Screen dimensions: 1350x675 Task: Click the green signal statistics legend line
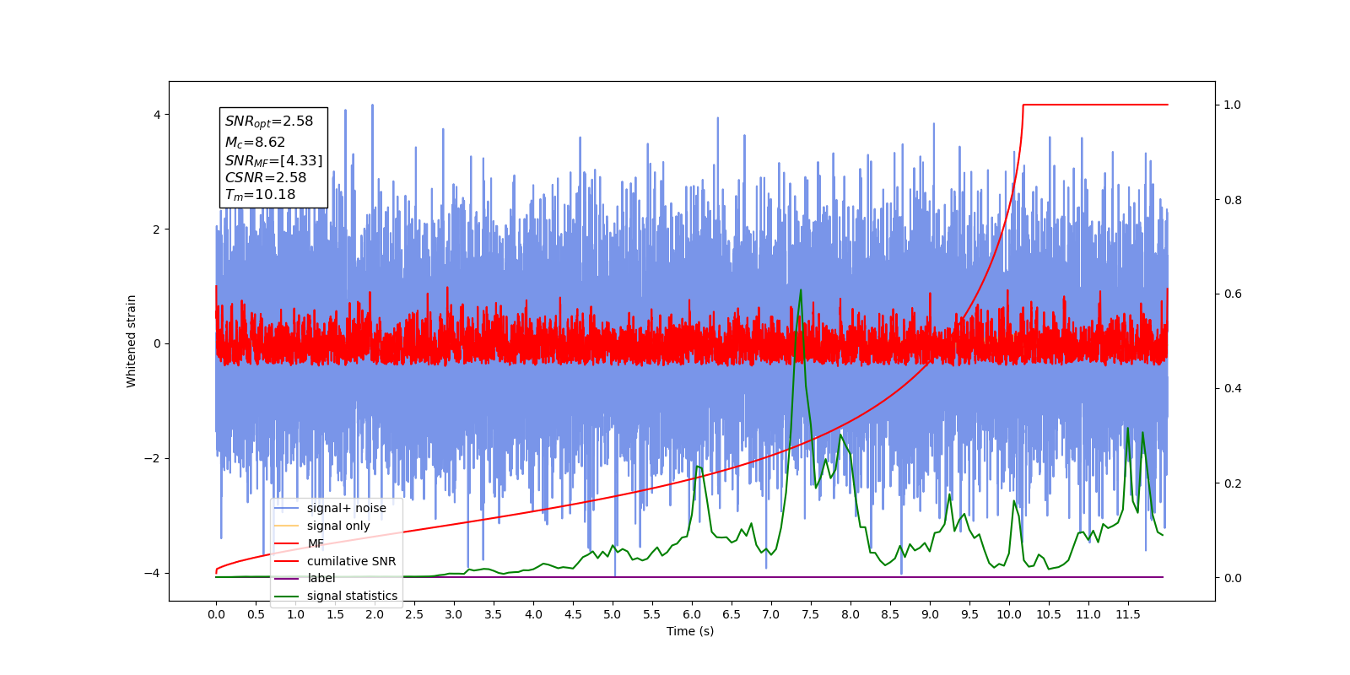click(287, 596)
